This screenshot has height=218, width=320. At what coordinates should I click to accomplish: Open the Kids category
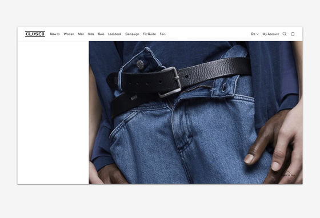tap(91, 34)
